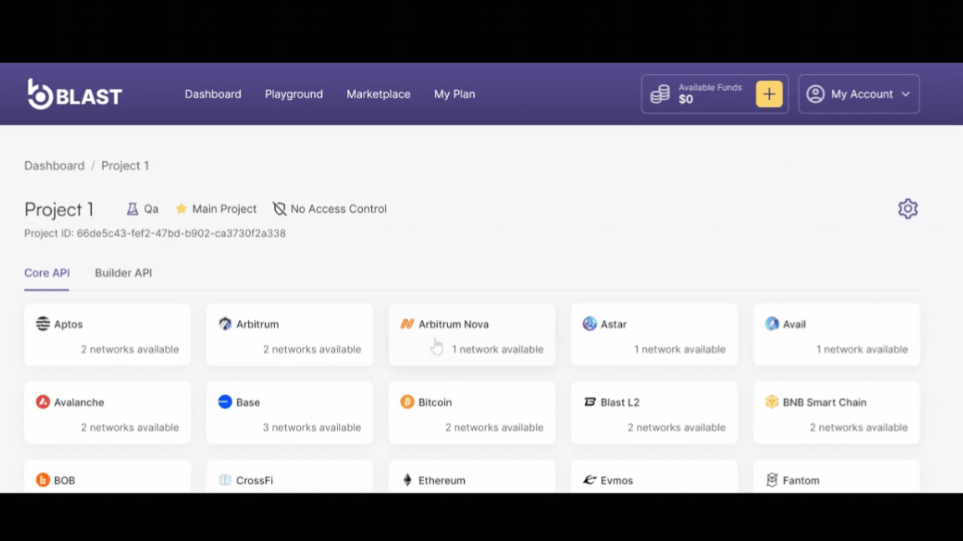963x541 pixels.
Task: Click the My Account label
Action: 862,94
